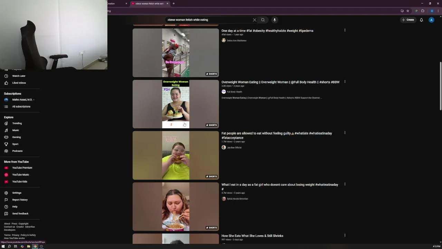The image size is (442, 249).
Task: Open the Debra Ann Matthews channel
Action: (237, 40)
